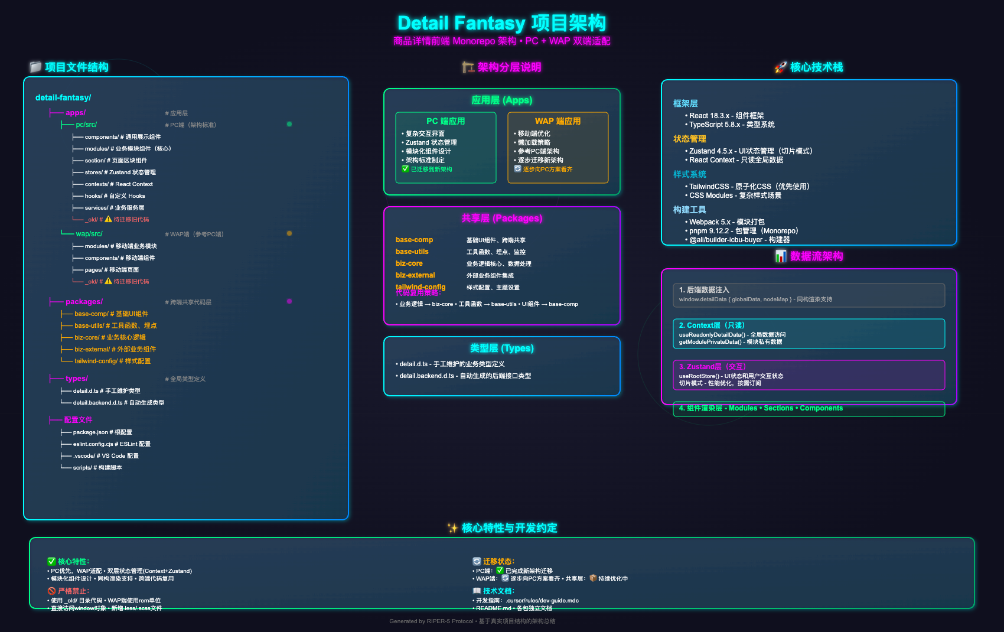Collapse the packages/ folder node
Image resolution: width=1004 pixels, height=632 pixels.
coord(84,302)
